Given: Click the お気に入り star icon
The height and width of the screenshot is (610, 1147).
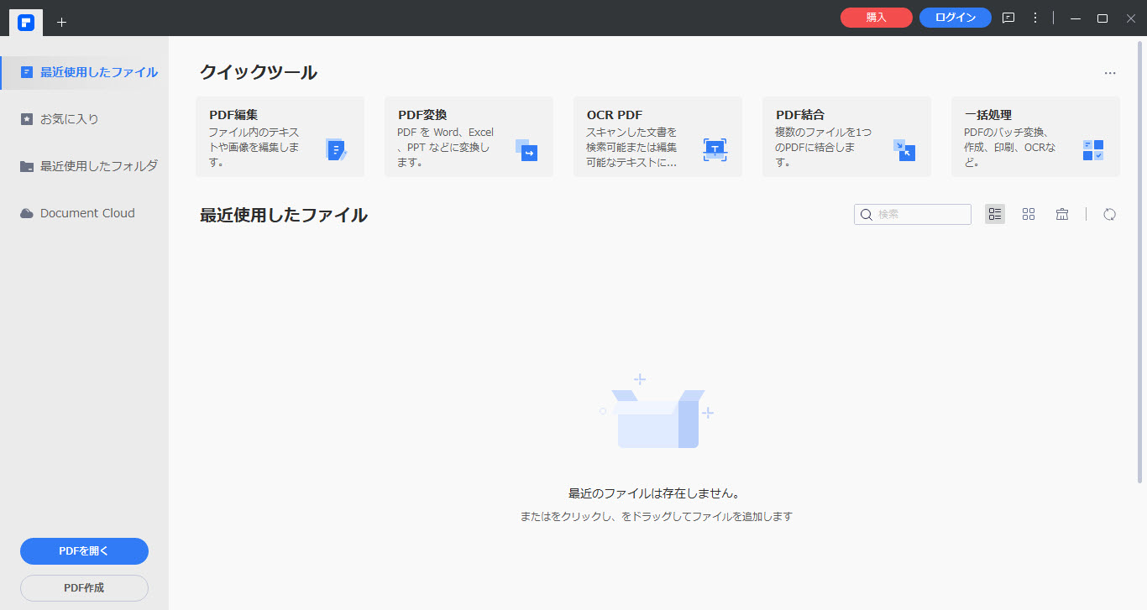Looking at the screenshot, I should coord(27,119).
